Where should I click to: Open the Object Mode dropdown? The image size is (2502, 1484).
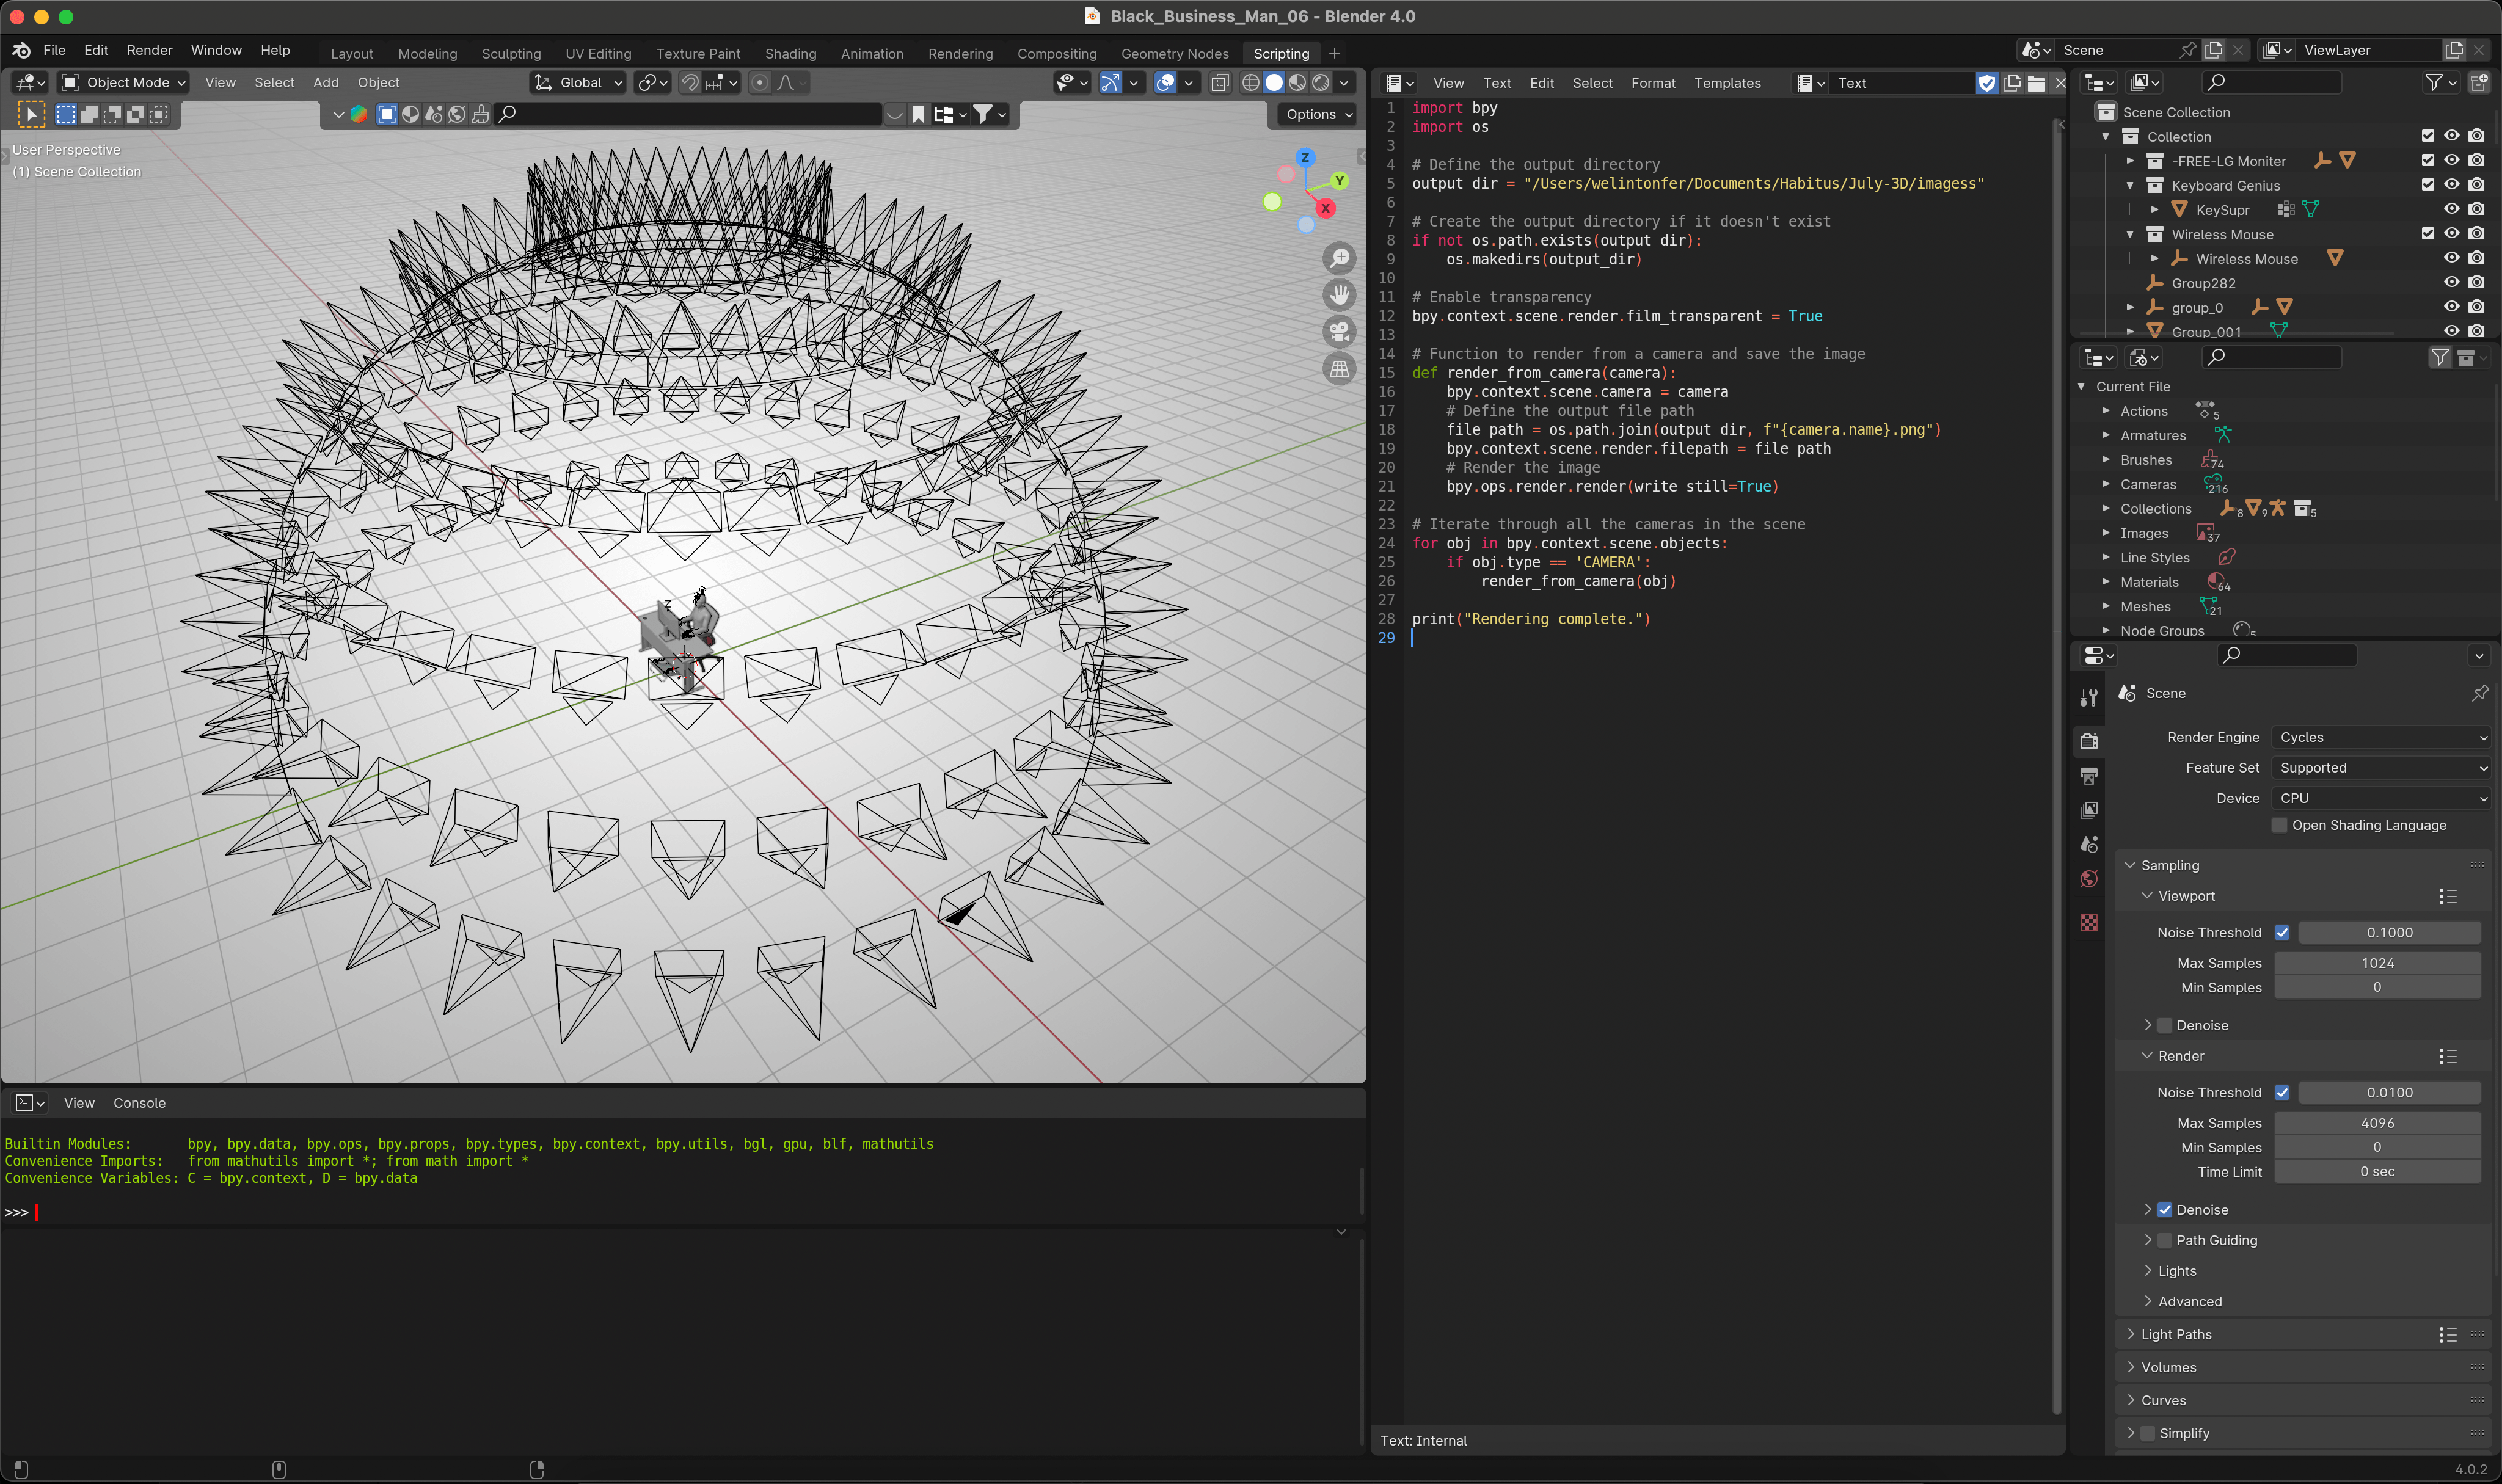123,83
